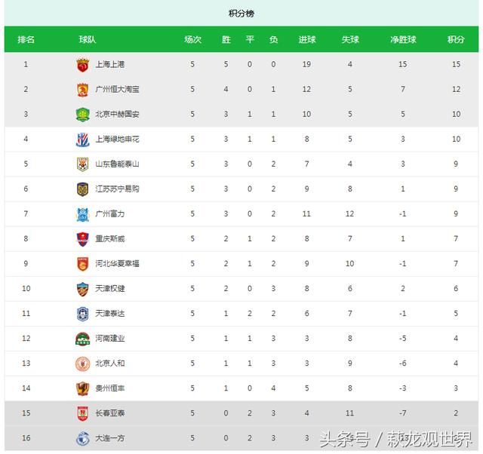The width and height of the screenshot is (483, 454).
Task: Click the 广州恒大淘宝 club badge
Action: coord(82,90)
